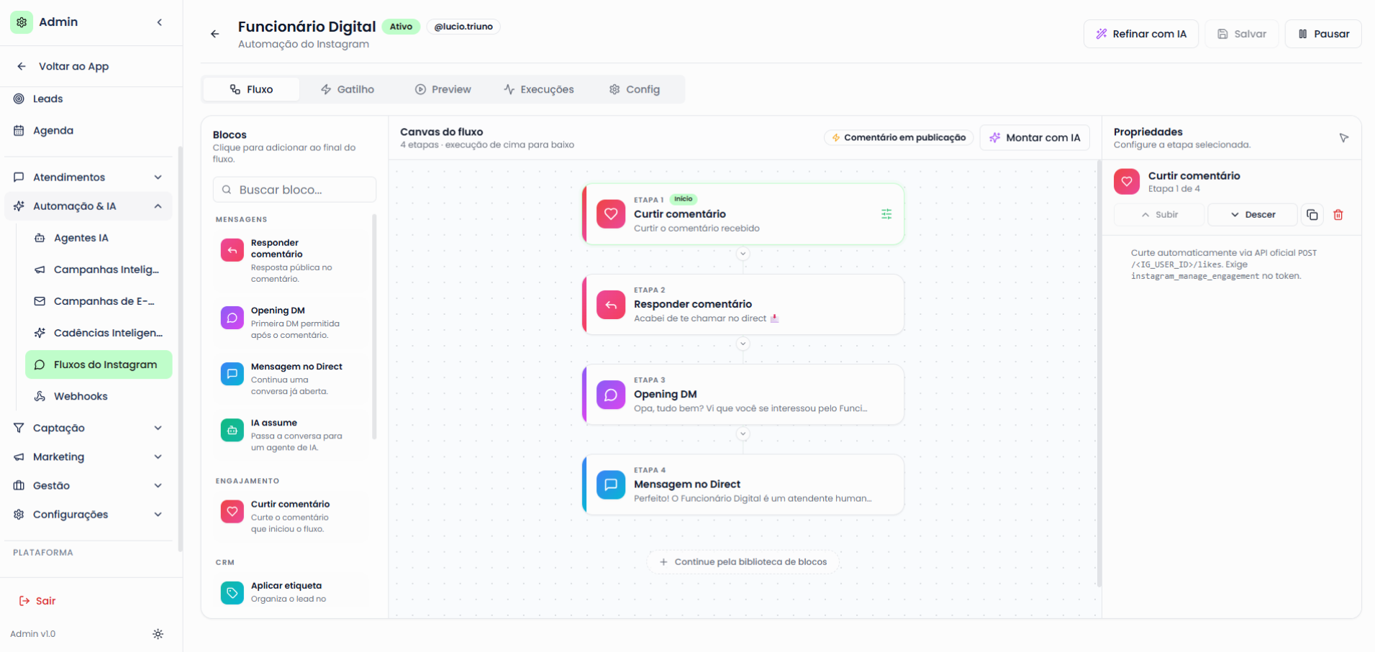Expand the Gestão menu
The width and height of the screenshot is (1375, 652).
click(x=89, y=485)
